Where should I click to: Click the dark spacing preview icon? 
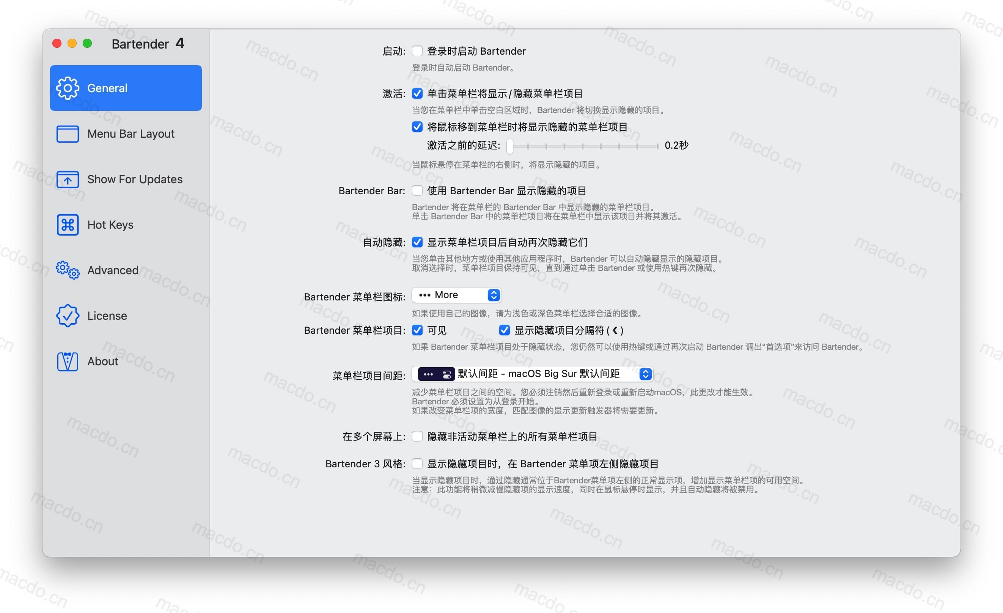pyautogui.click(x=436, y=374)
